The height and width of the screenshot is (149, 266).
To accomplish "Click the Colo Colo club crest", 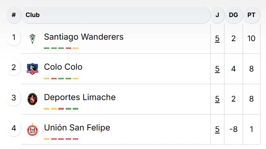I will [33, 68].
